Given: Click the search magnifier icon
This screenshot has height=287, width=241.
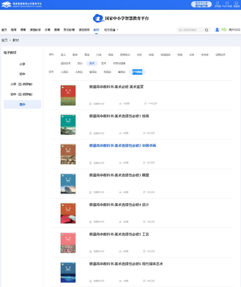Looking at the screenshot, I should coord(206,30).
